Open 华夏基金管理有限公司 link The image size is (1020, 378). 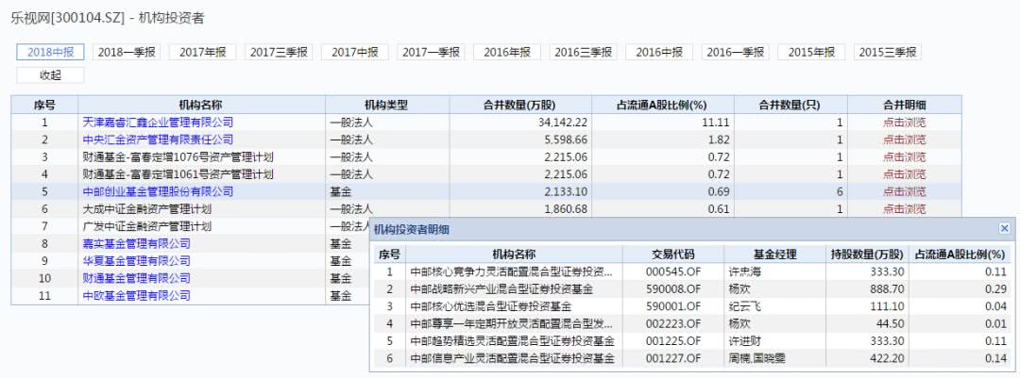pos(137,261)
